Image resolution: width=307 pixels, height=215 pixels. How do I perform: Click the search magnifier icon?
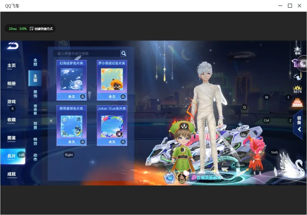click(124, 53)
